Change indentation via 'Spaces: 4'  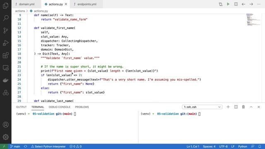tap(209, 147)
